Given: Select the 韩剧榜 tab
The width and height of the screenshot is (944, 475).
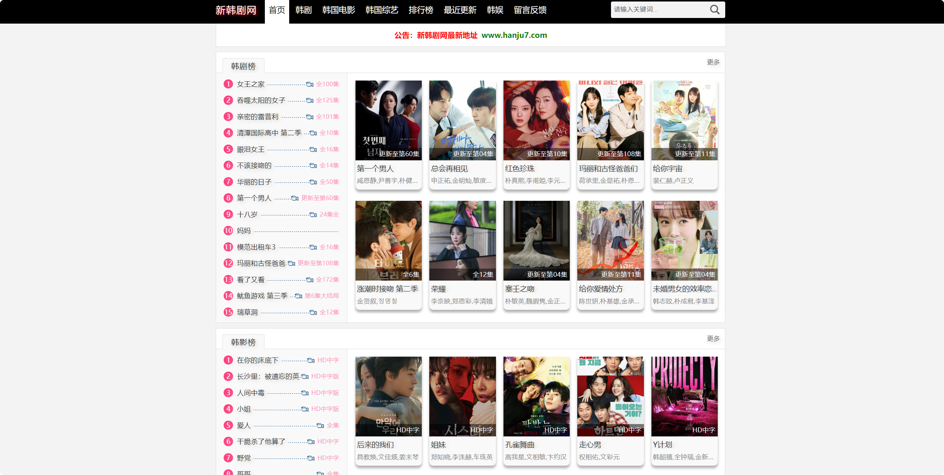Looking at the screenshot, I should click(x=243, y=66).
